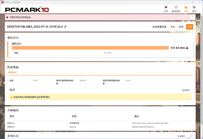
Task: Open the Home (主页) page
Action: tap(166, 9)
